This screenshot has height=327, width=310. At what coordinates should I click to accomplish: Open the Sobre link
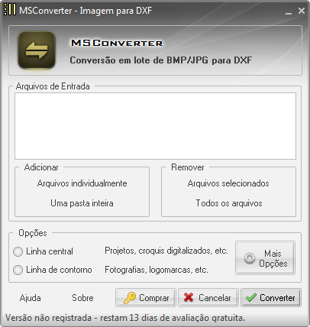82,298
